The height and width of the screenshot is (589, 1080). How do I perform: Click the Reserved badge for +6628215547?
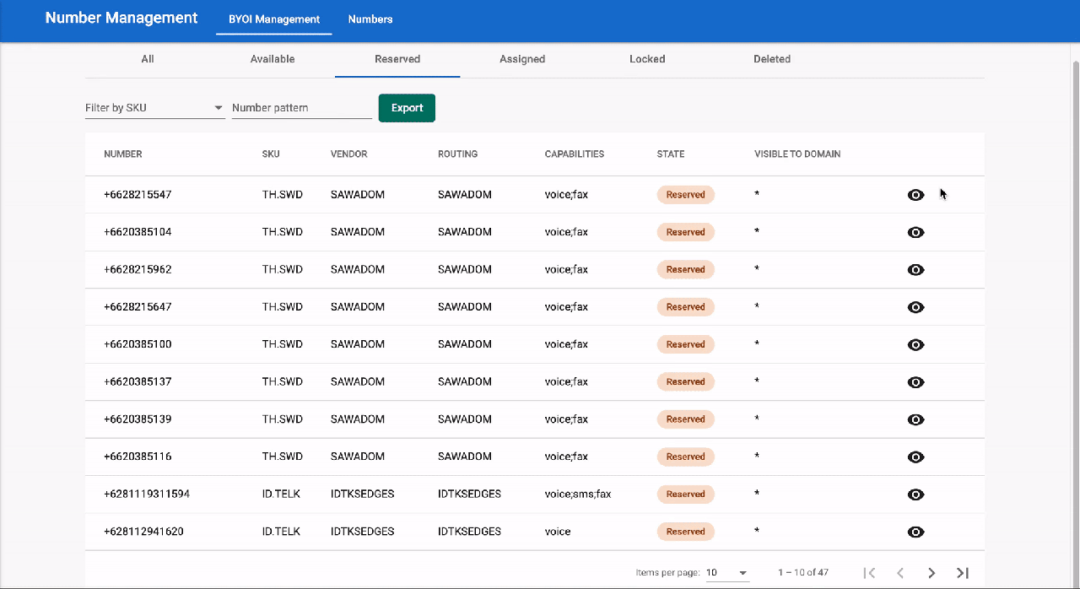pos(686,195)
